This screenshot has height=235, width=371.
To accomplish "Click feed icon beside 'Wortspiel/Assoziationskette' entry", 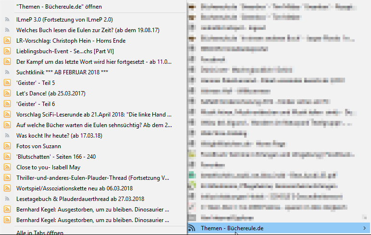I will pyautogui.click(x=7, y=188).
